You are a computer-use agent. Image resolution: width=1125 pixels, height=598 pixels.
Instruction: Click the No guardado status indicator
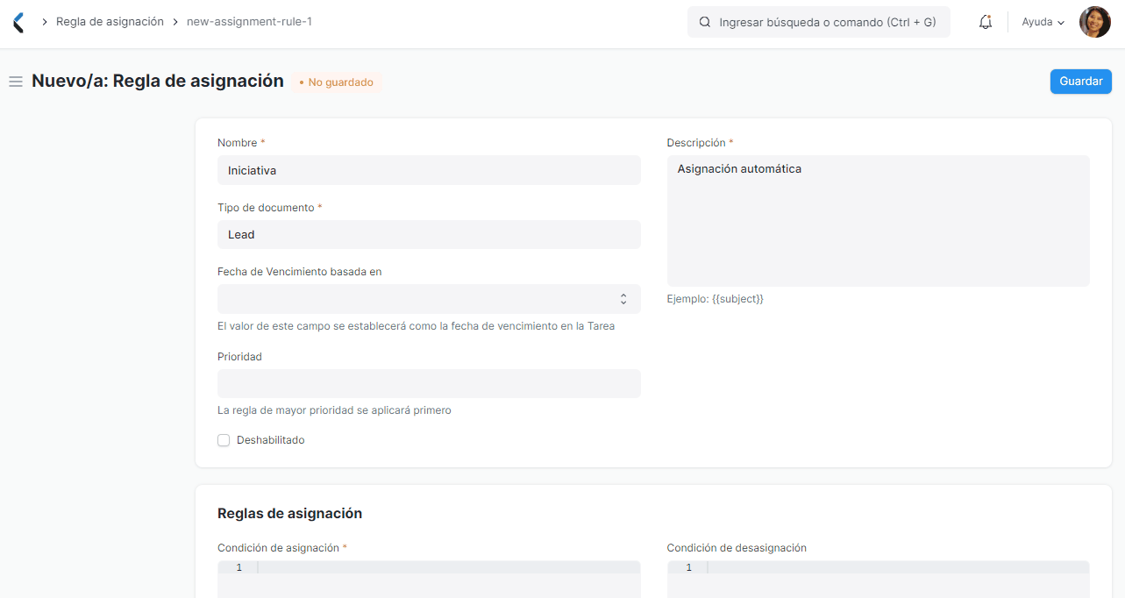[337, 82]
